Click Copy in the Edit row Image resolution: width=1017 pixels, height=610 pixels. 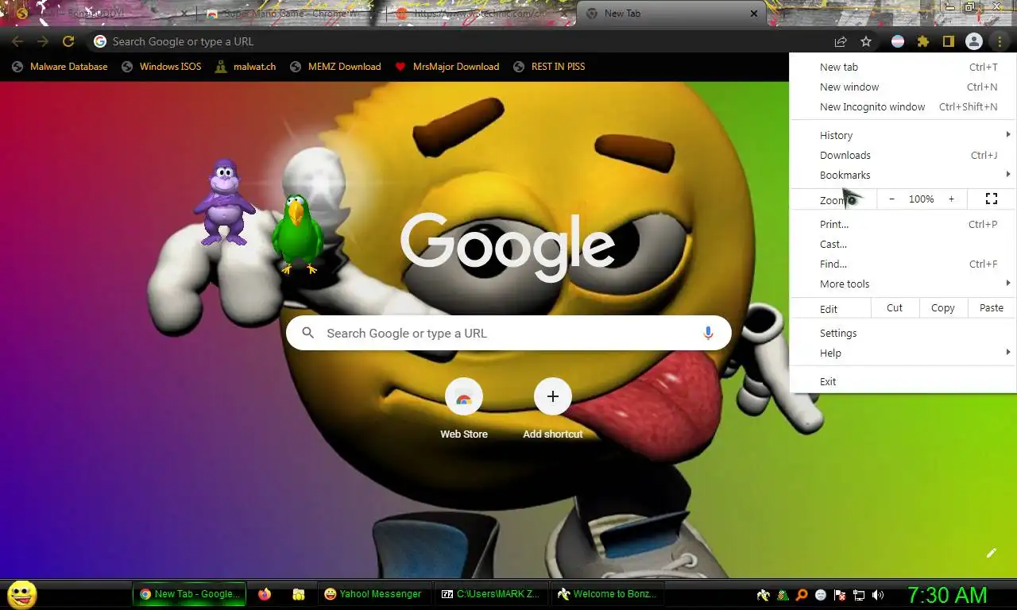click(943, 308)
